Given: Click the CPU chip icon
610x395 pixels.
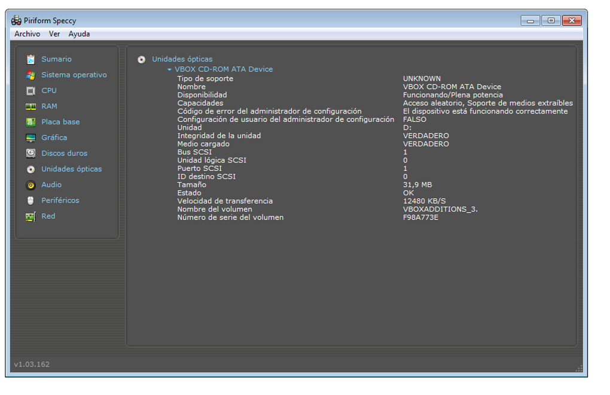Looking at the screenshot, I should point(30,91).
